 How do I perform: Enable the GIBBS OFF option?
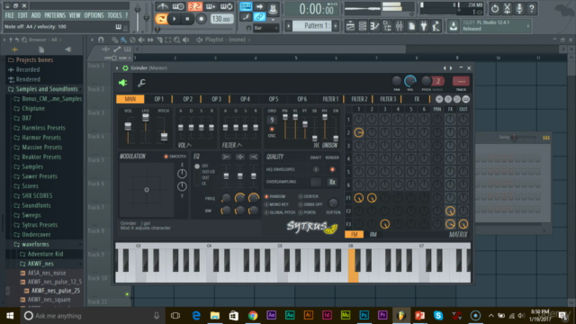pos(310,204)
